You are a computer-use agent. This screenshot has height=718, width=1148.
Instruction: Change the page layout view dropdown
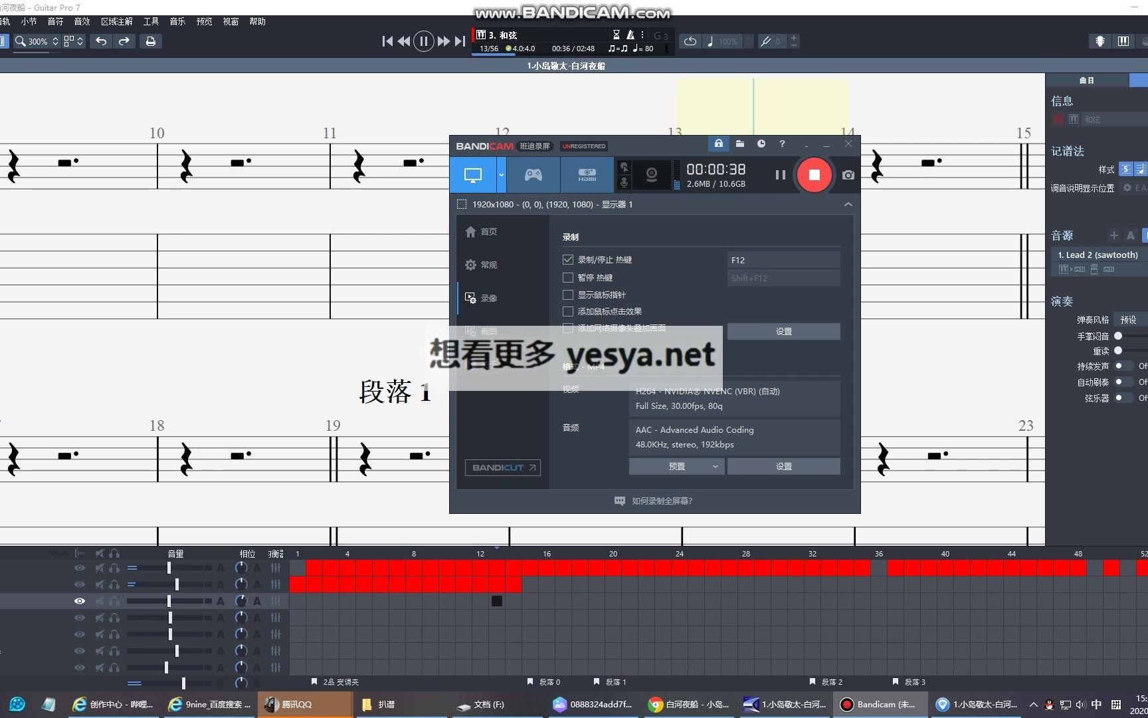click(x=74, y=41)
